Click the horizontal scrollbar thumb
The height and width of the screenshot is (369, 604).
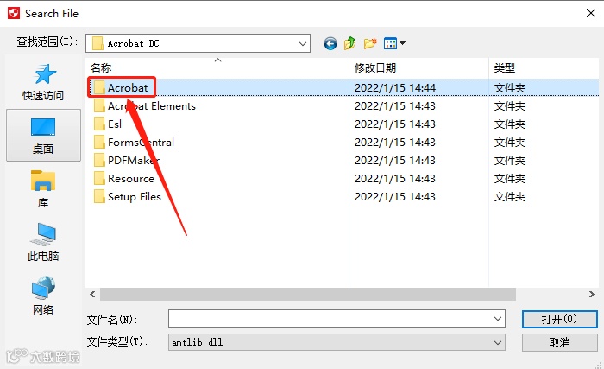[308, 294]
